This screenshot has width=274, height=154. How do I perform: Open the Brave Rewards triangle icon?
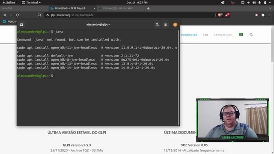point(227,15)
